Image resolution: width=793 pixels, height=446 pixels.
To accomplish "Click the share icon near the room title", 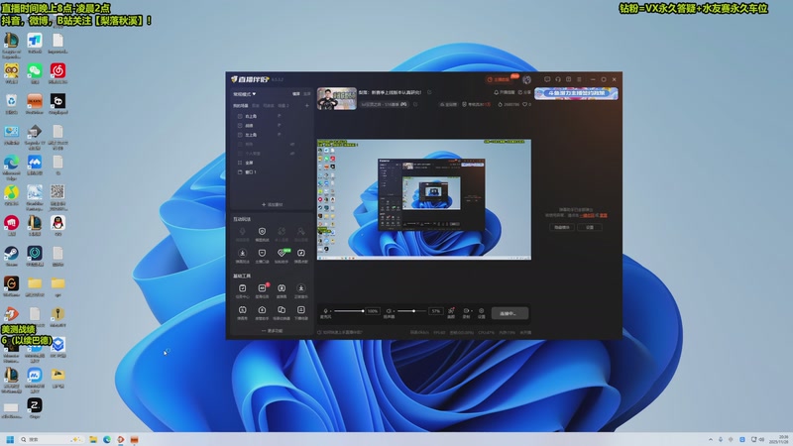I will click(x=520, y=92).
